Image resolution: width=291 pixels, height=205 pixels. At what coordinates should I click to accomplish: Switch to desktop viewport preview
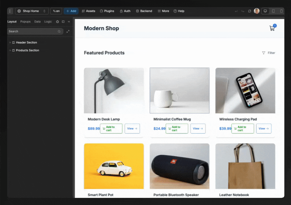[265, 11]
